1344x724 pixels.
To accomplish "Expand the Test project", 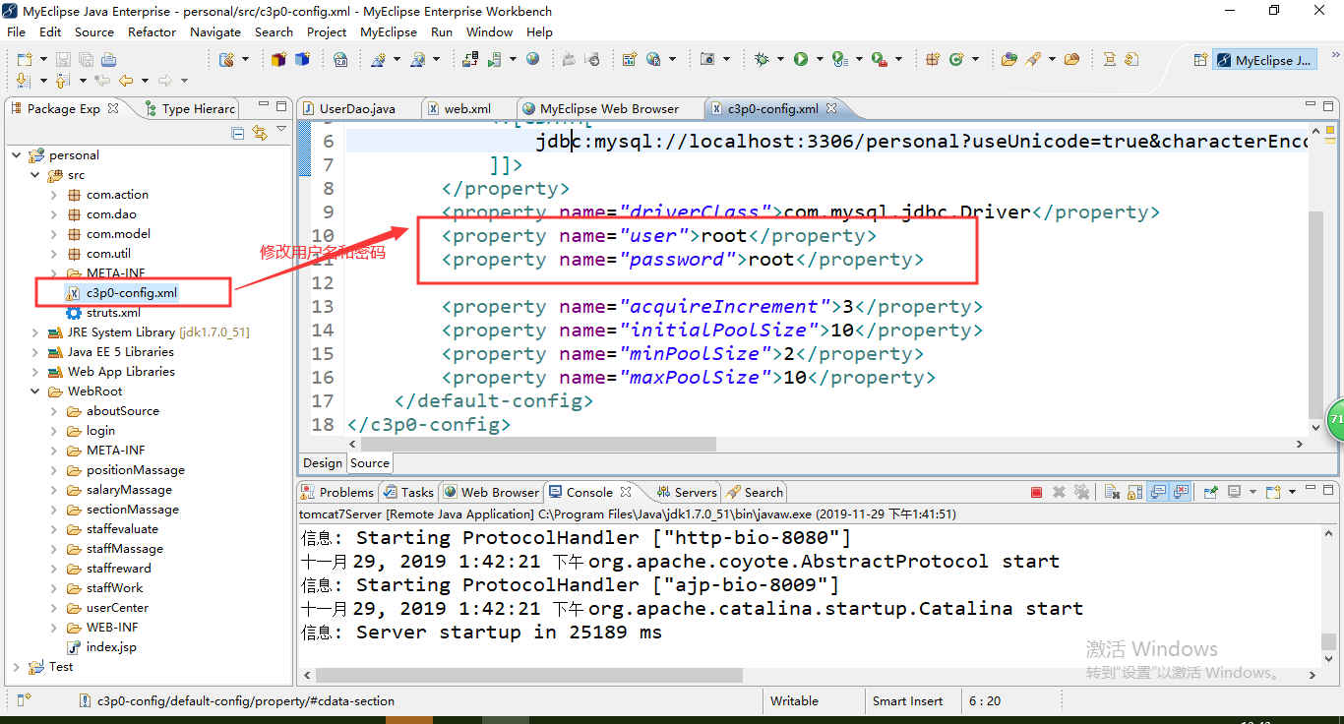I will (16, 667).
